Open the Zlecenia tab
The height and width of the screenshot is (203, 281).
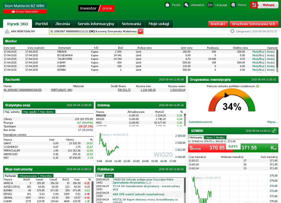pos(63,24)
